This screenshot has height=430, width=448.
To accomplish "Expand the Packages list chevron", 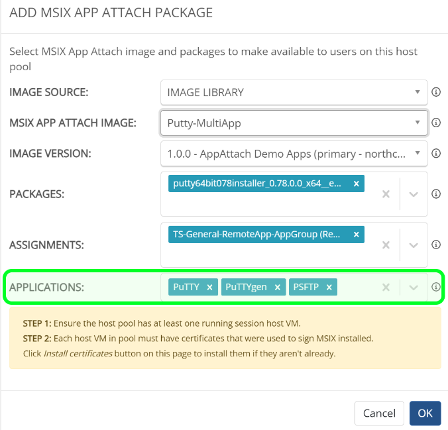I will pyautogui.click(x=414, y=194).
